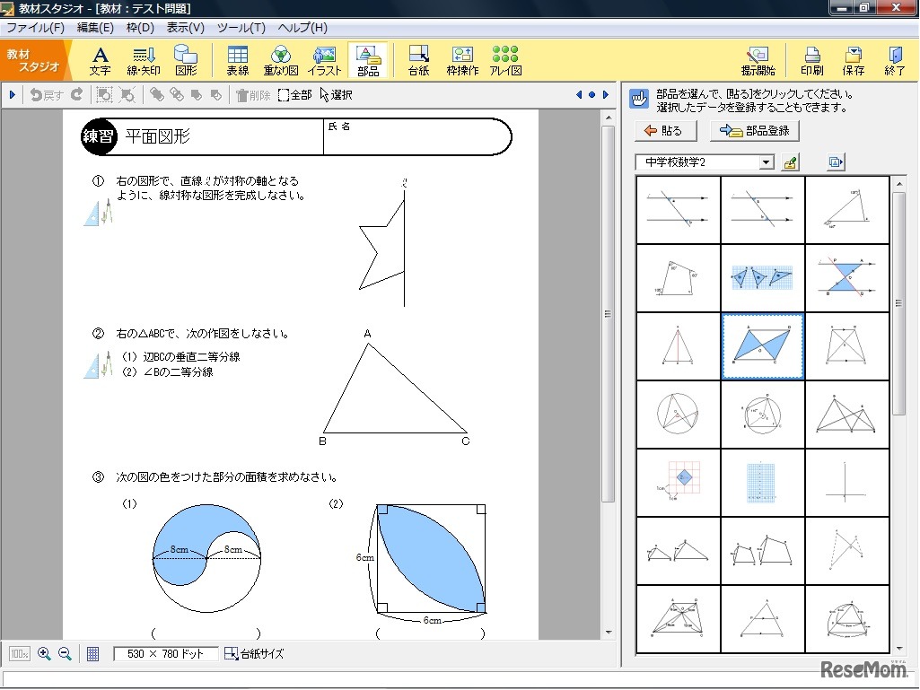The height and width of the screenshot is (690, 920).
Task: Click the 貼る paste button
Action: (x=666, y=130)
